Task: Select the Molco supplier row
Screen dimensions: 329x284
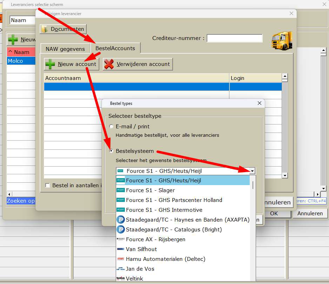Action: click(x=21, y=61)
